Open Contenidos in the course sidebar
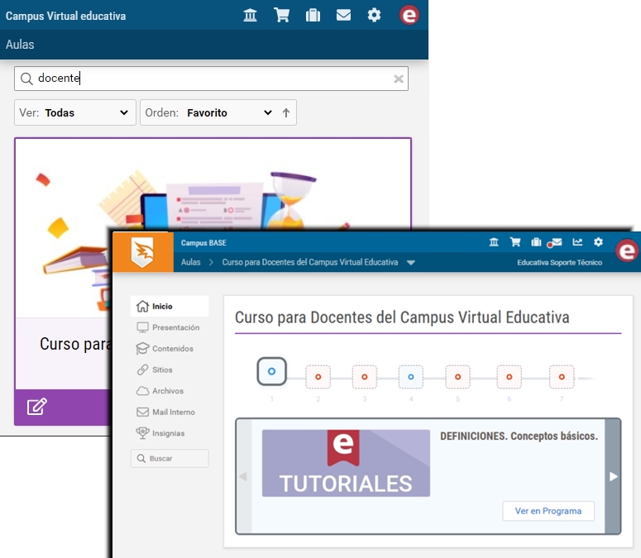641x558 pixels. [172, 349]
